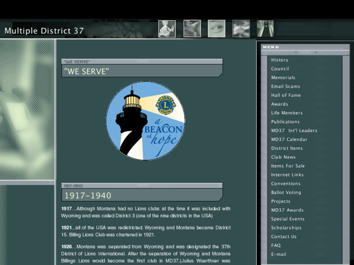Click the Beacon of Hope lighthouse logo
The image size is (354, 265).
pyautogui.click(x=146, y=121)
